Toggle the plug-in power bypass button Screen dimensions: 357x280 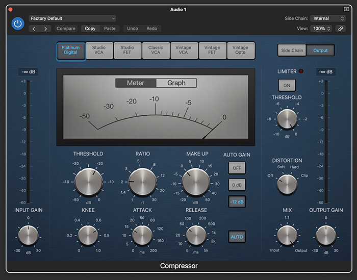click(18, 23)
